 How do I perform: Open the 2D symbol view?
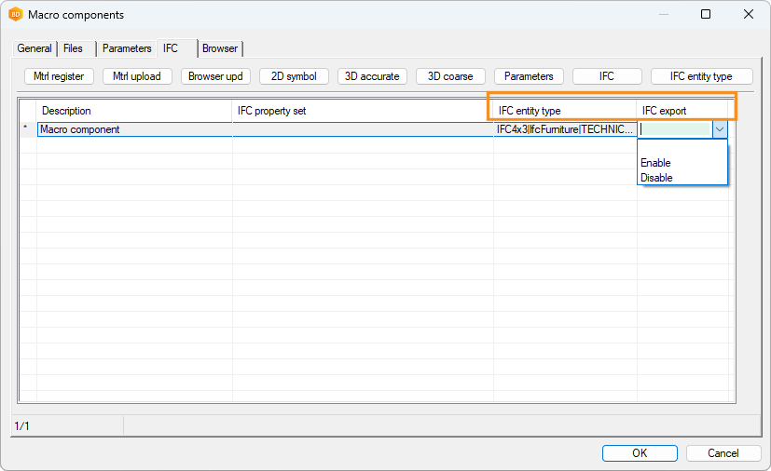click(294, 76)
